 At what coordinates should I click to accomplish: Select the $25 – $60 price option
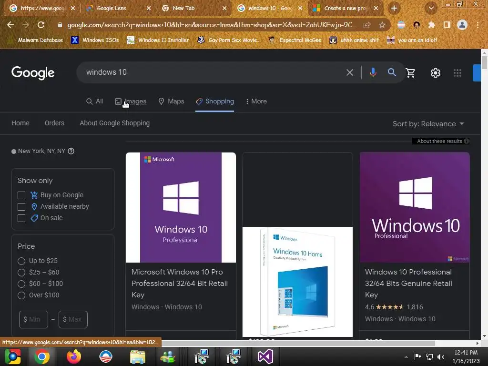tap(21, 272)
